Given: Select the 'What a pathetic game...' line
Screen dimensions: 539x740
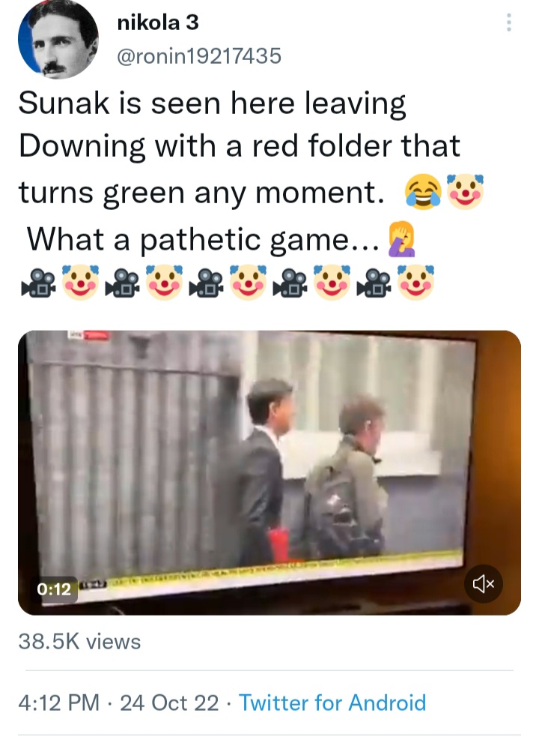Looking at the screenshot, I should click(x=203, y=240).
